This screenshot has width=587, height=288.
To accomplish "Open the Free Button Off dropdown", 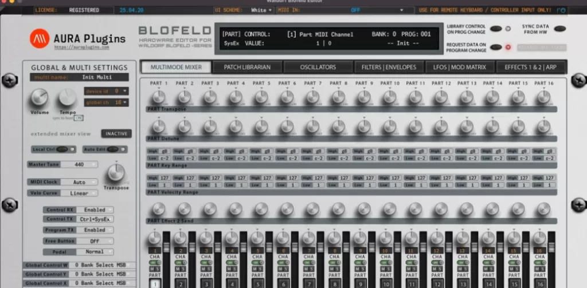I will pyautogui.click(x=95, y=241).
